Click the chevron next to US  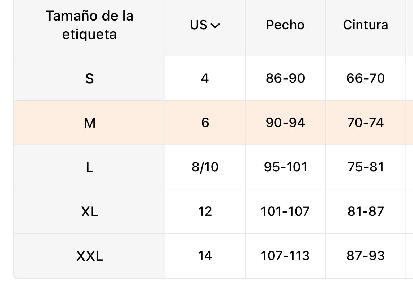coord(215,26)
